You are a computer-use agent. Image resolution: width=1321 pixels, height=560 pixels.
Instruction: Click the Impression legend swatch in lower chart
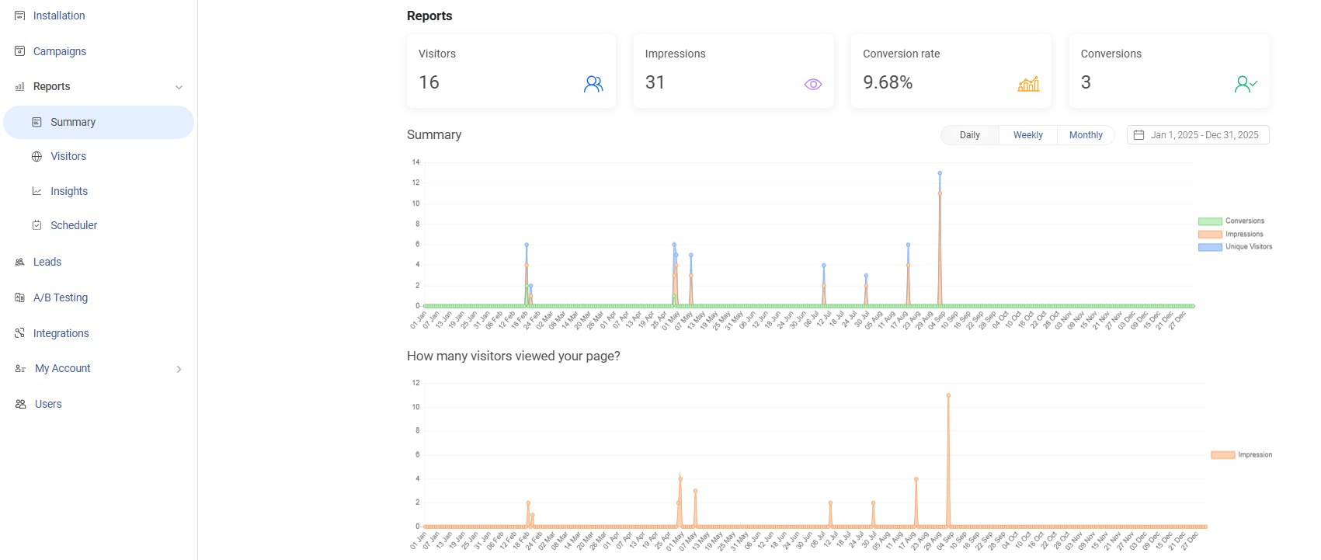[x=1222, y=455]
